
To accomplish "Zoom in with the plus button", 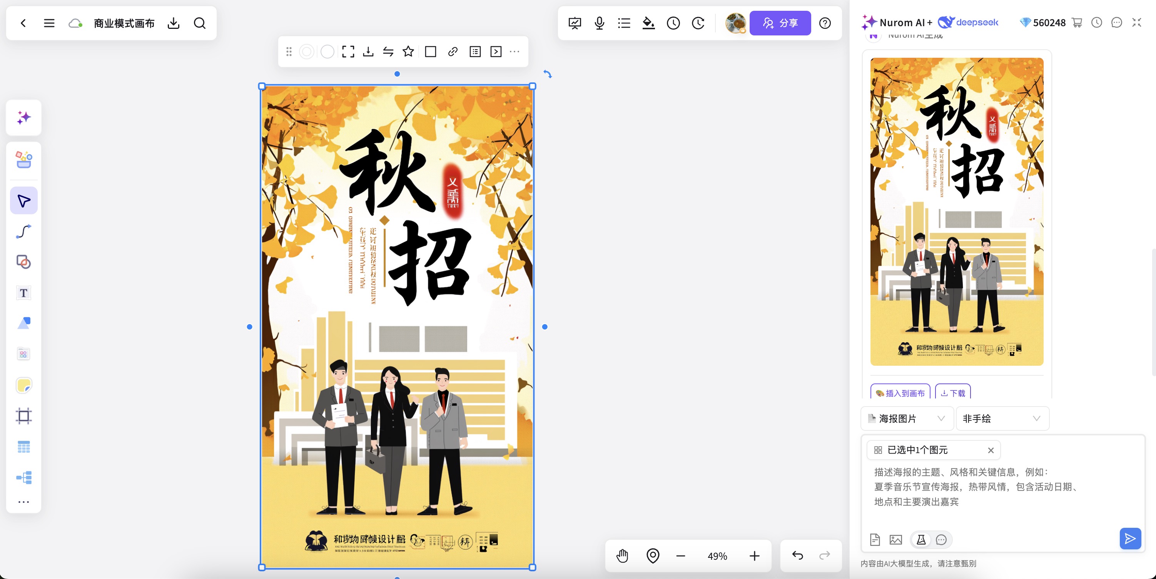I will click(x=755, y=556).
